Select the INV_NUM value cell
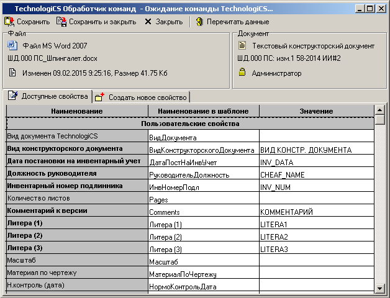The height and width of the screenshot is (298, 390). [x=317, y=187]
